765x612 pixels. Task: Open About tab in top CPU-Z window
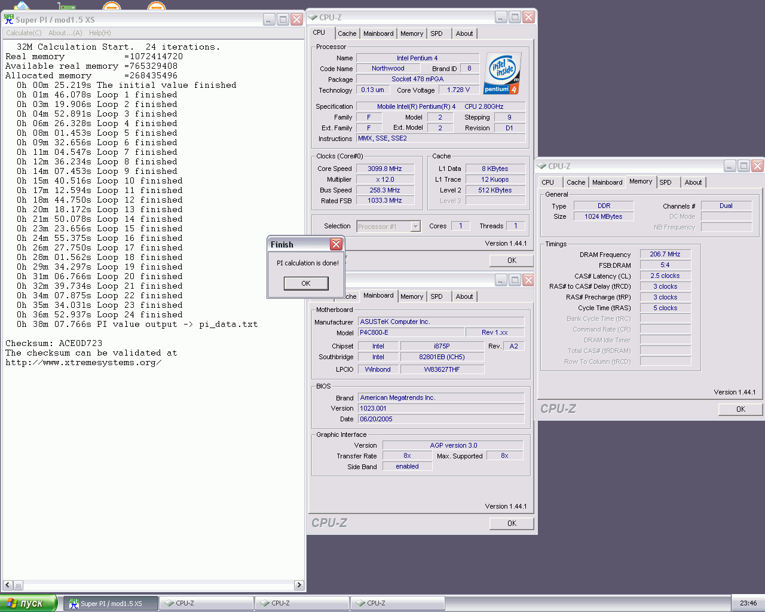(464, 33)
